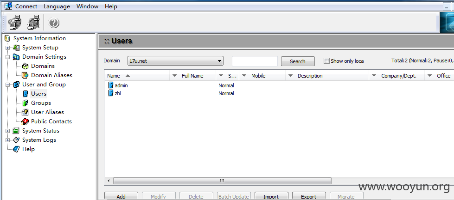Expand the System Status tree node
The image size is (454, 200).
coord(7,131)
